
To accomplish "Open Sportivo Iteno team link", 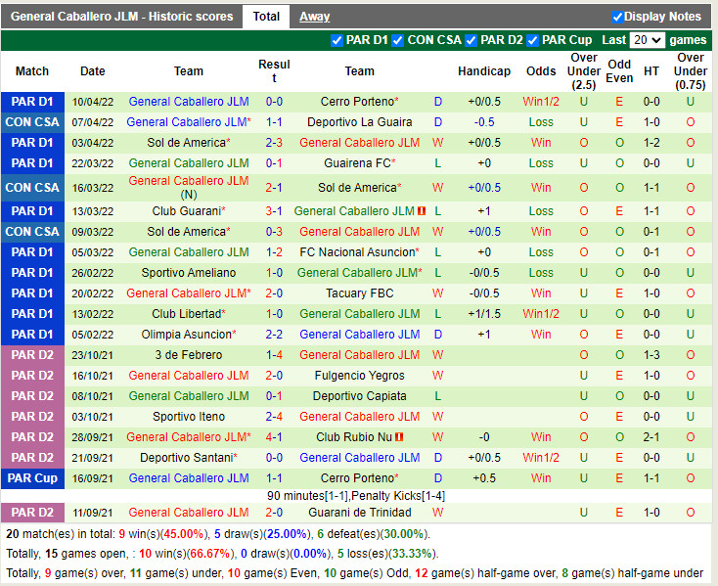I will 189,417.
